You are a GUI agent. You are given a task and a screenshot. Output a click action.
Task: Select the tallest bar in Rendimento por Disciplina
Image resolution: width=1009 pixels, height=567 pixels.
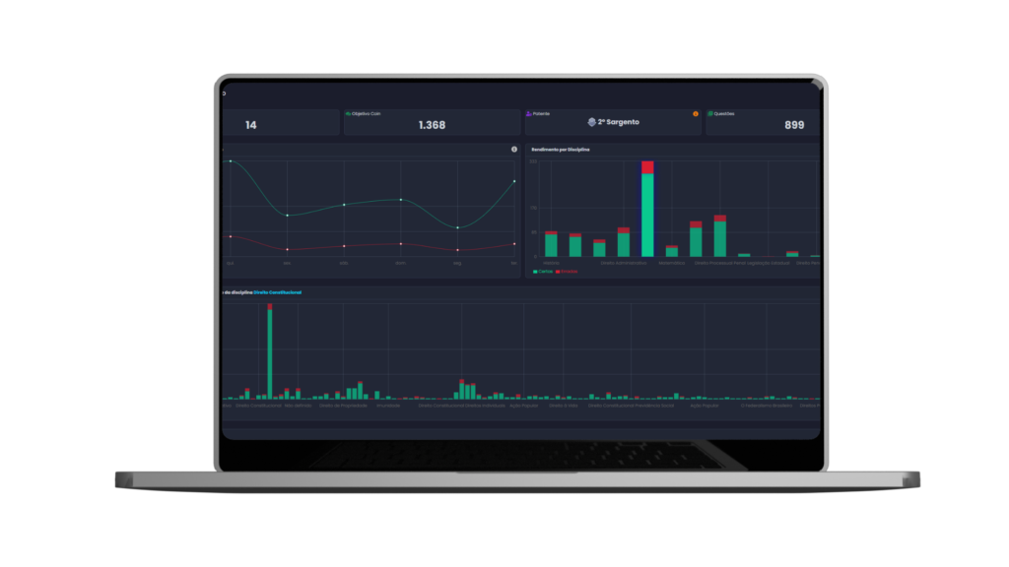point(647,212)
